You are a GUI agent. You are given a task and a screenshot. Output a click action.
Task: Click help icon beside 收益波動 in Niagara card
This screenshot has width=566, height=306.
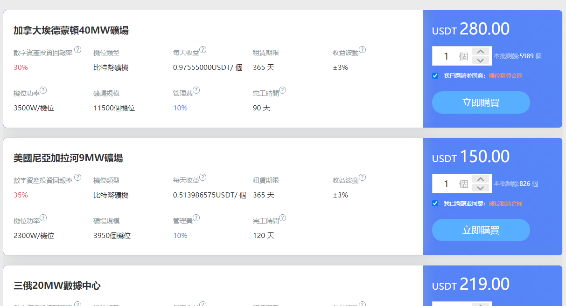pos(362,177)
